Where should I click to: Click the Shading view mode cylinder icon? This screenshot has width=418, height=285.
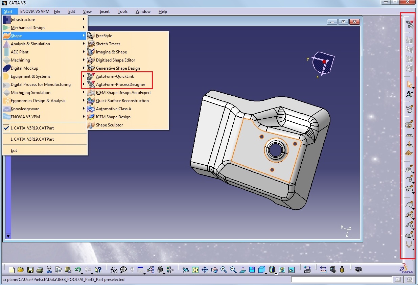[271, 269]
